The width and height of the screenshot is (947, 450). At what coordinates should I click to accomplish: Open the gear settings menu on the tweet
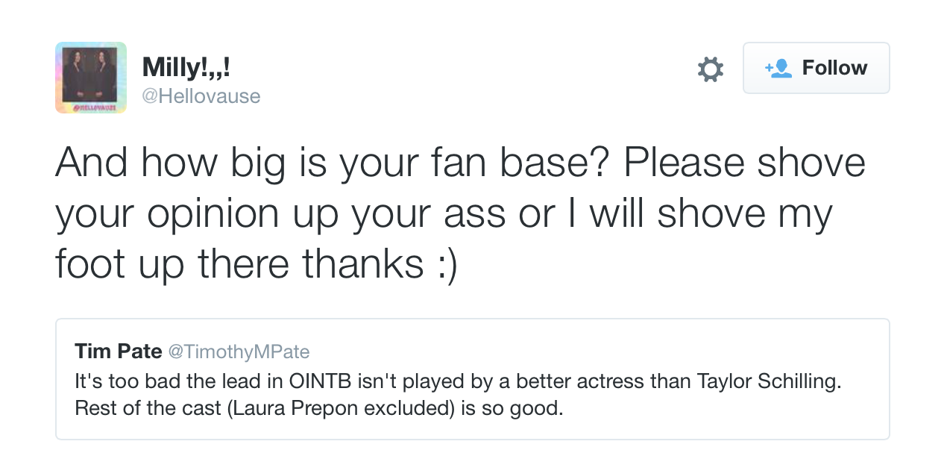(x=710, y=69)
